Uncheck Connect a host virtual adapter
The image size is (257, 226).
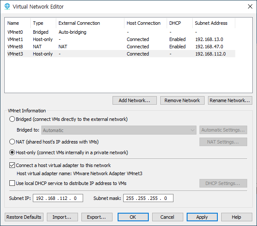[x=12, y=165]
